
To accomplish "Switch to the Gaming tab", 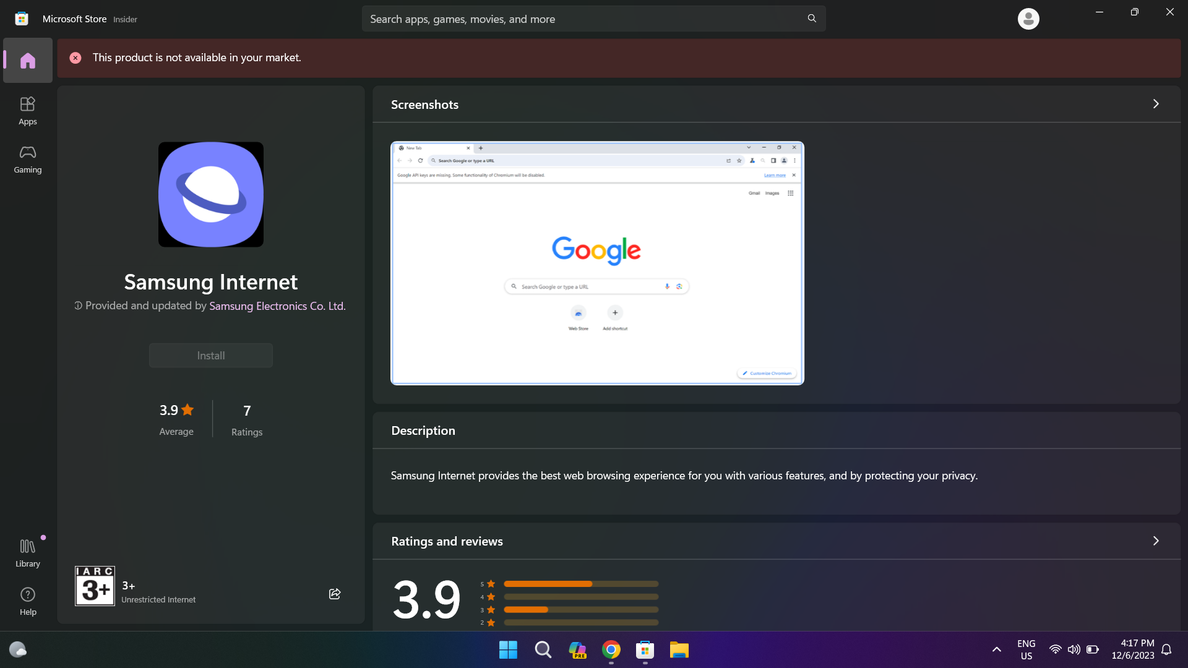I will click(27, 159).
